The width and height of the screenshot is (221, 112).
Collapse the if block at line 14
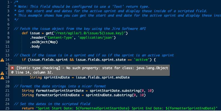(x=11, y=60)
